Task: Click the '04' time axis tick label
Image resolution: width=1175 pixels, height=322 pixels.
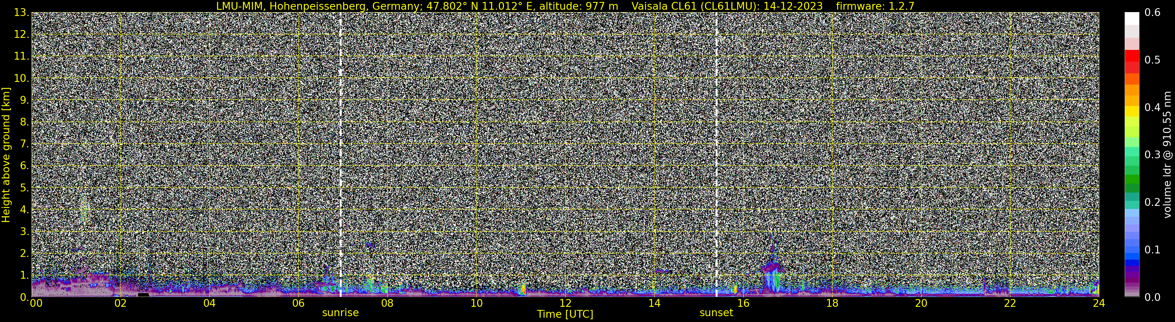Action: click(x=209, y=303)
